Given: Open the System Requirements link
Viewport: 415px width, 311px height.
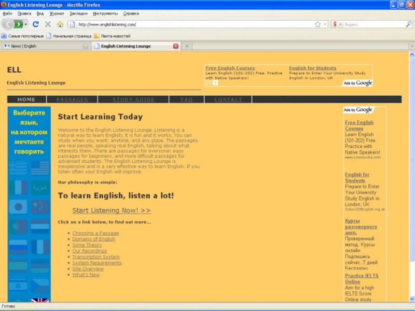Looking at the screenshot, I should pos(97,263).
